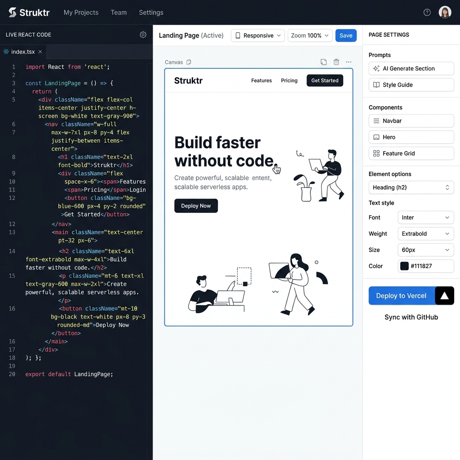Open the user profile avatar
This screenshot has height=460, width=460.
click(x=445, y=12)
